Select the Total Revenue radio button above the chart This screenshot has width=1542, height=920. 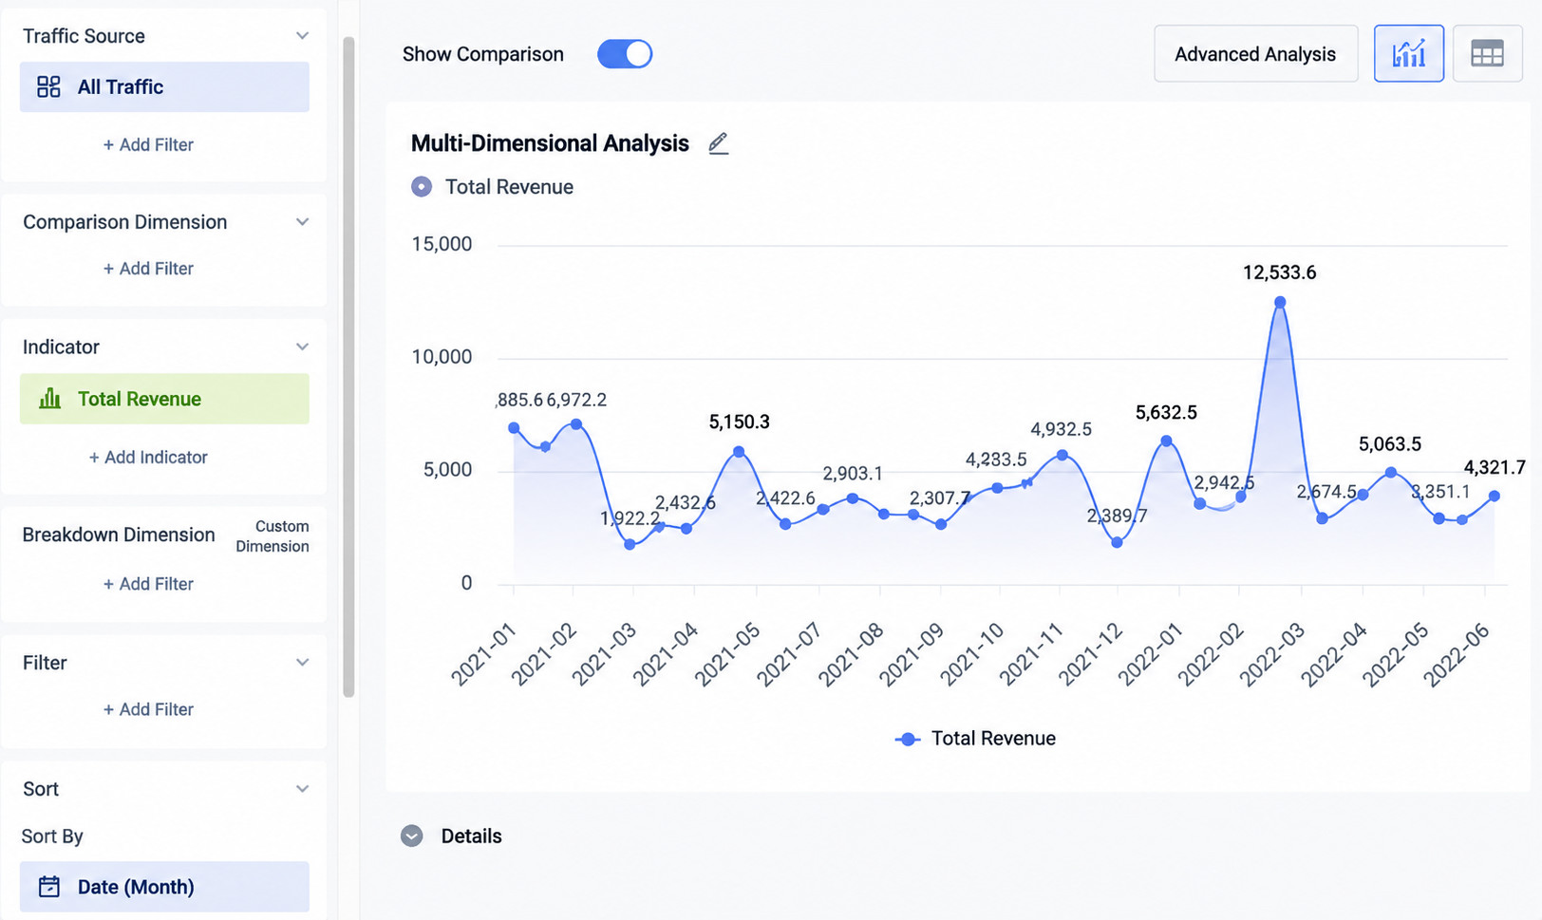[422, 187]
